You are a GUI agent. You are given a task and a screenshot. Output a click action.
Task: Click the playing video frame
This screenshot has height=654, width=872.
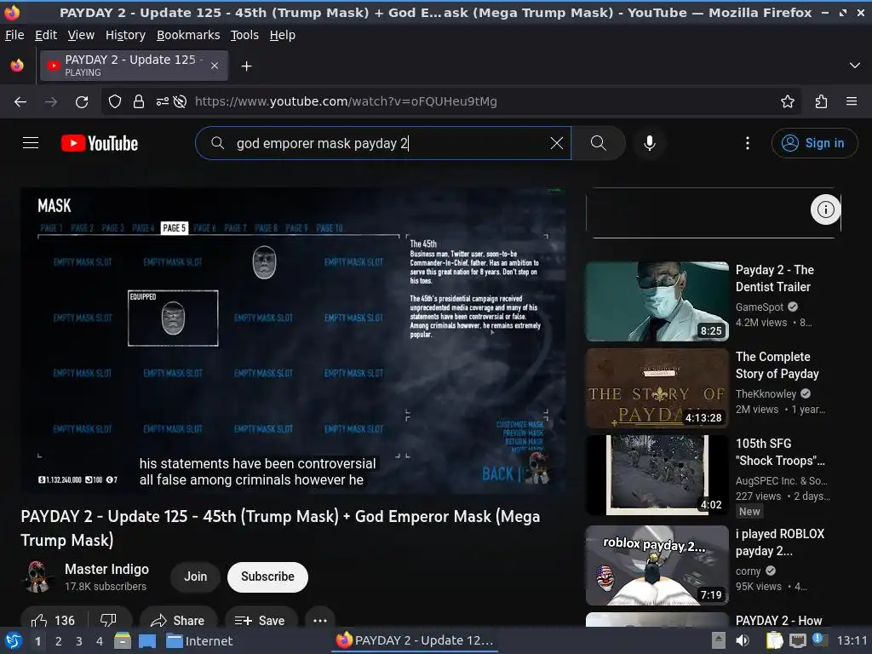293,340
